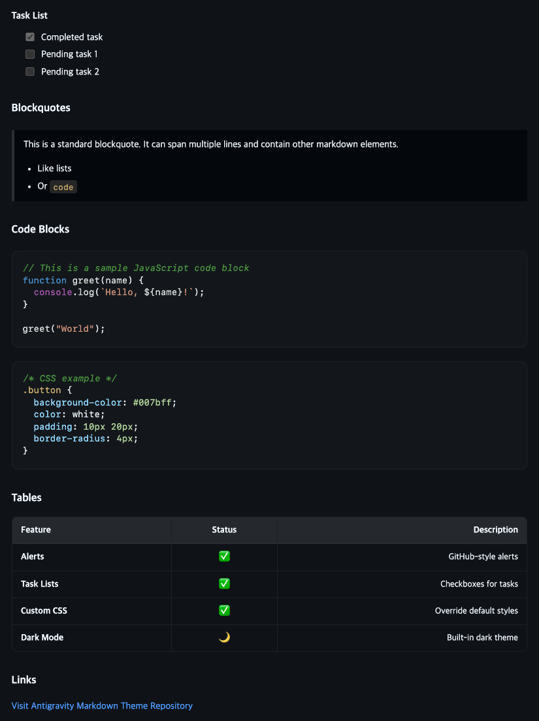Click the crescent moon icon in Dark Mode row

tap(224, 637)
